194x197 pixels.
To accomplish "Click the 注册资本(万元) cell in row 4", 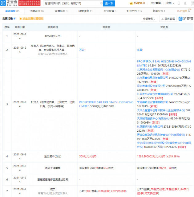I will click(53, 156).
